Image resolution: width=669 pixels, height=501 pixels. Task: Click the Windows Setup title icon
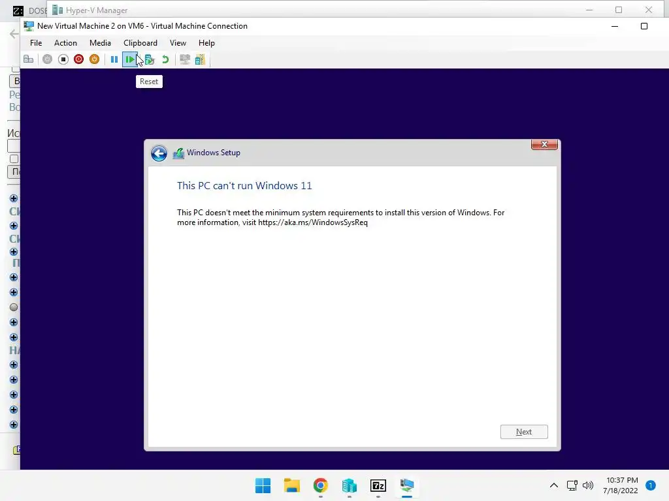(178, 153)
